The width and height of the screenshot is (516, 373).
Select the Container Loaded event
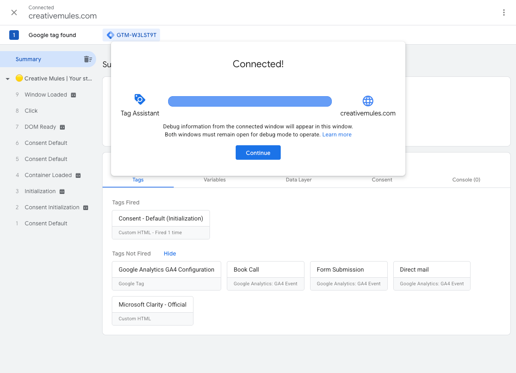48,175
